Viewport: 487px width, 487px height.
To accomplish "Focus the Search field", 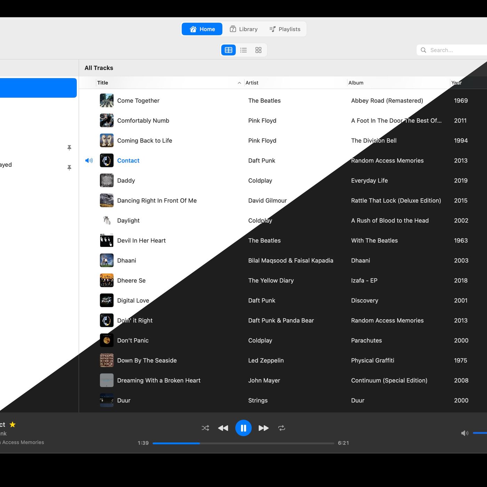I will click(452, 50).
